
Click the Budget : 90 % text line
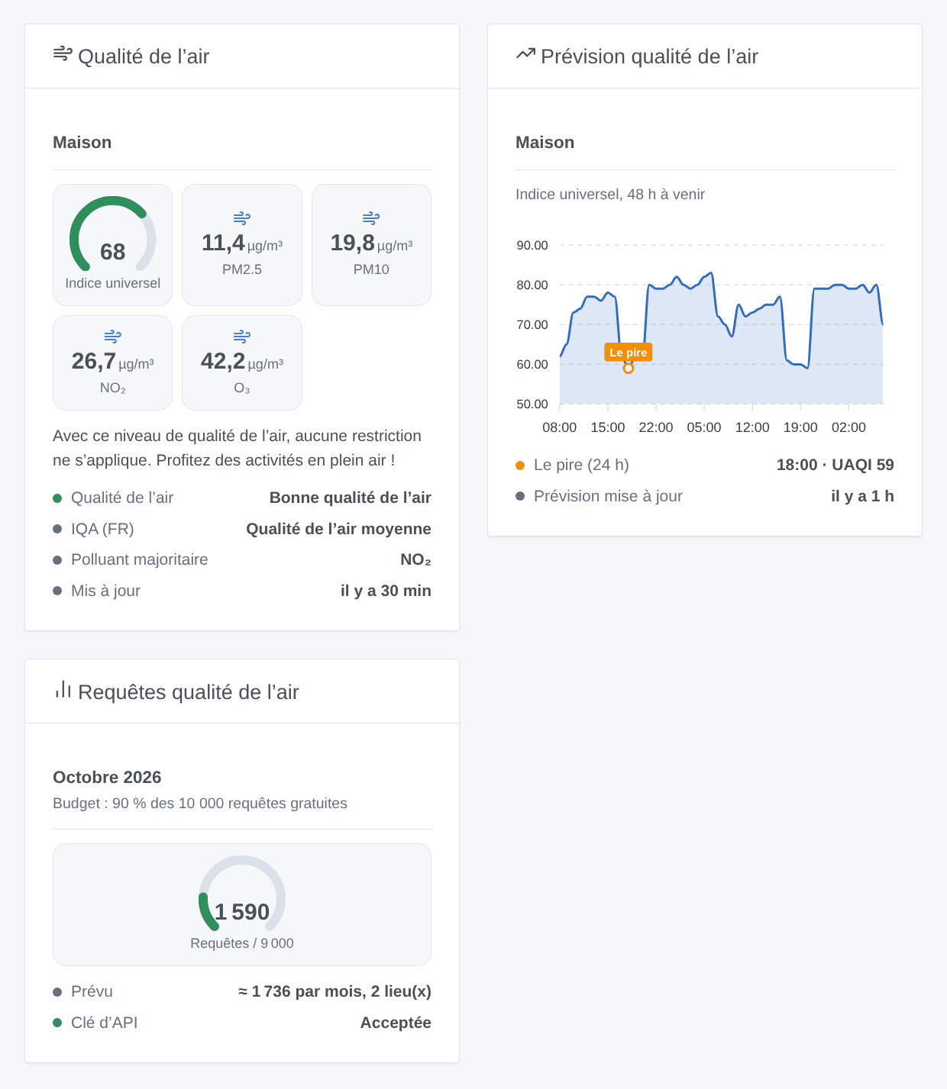click(200, 804)
